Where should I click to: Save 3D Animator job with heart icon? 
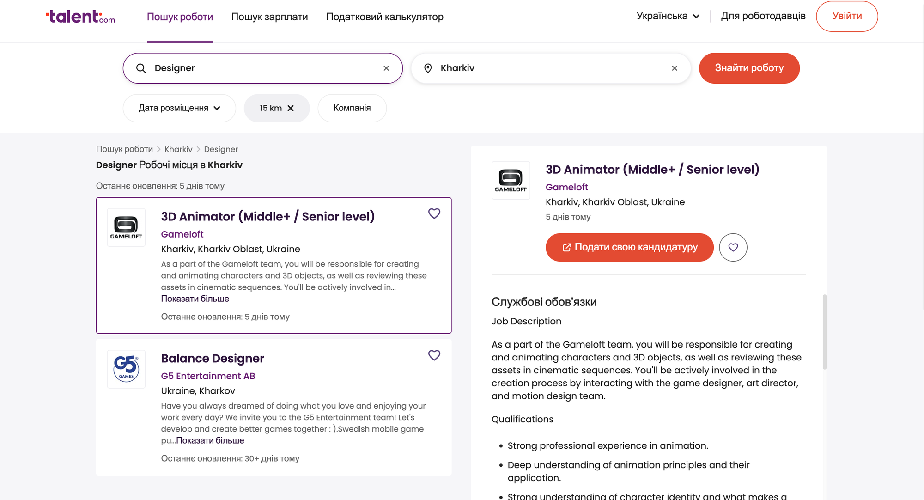[x=434, y=213]
